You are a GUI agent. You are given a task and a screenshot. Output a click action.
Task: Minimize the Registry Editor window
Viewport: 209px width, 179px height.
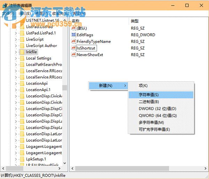coord(173,6)
